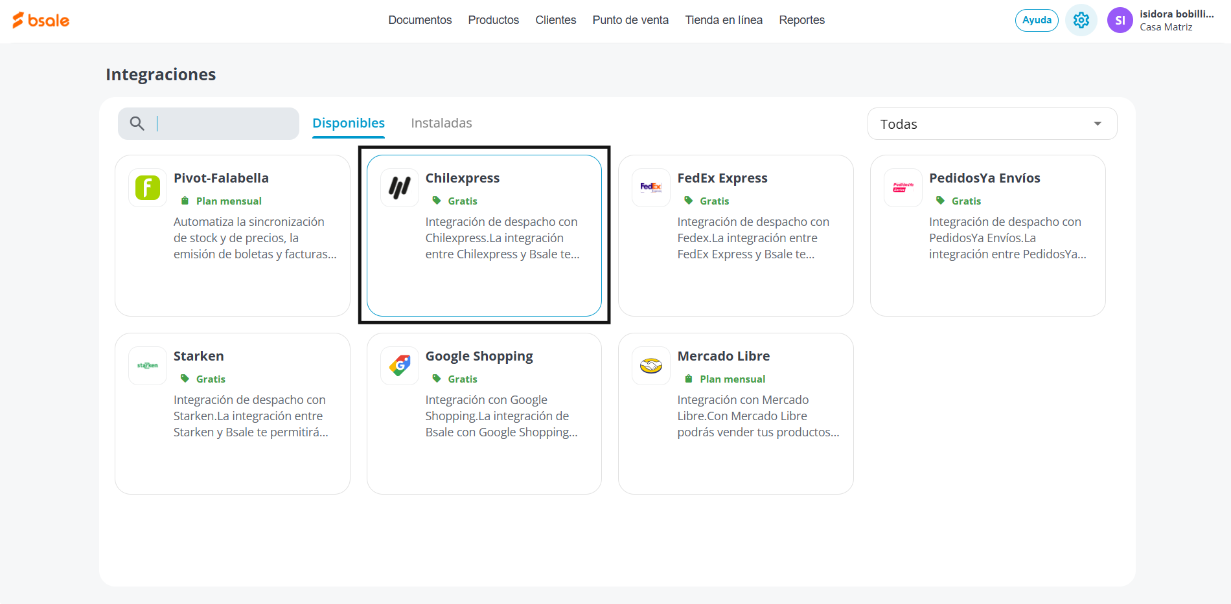The width and height of the screenshot is (1231, 604).
Task: Click Pivot-Falabella's description text
Action: (255, 238)
